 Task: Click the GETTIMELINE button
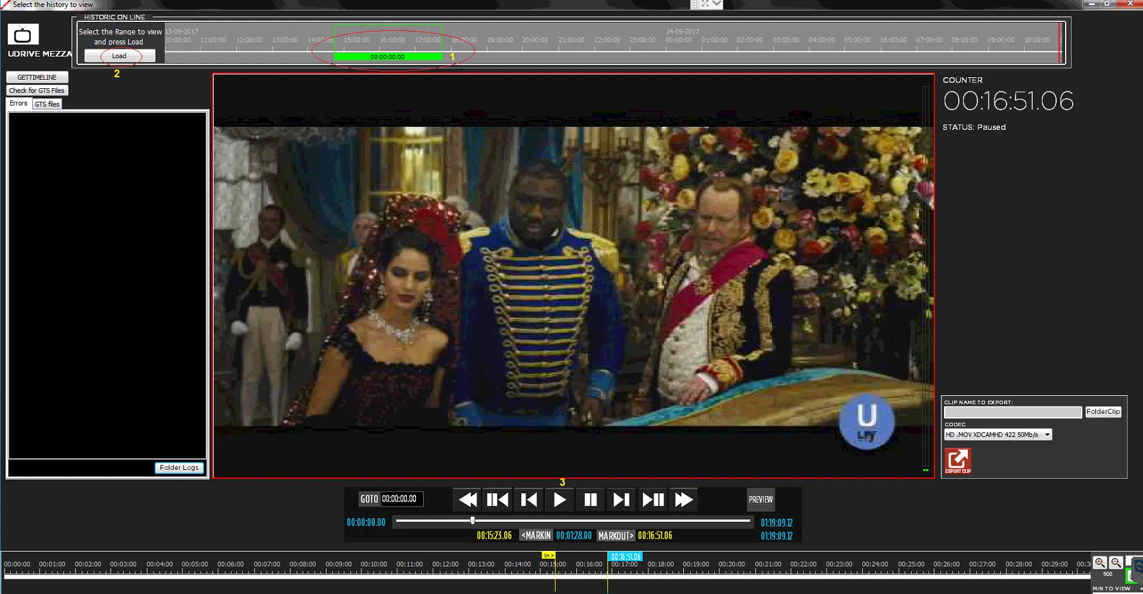tap(37, 77)
